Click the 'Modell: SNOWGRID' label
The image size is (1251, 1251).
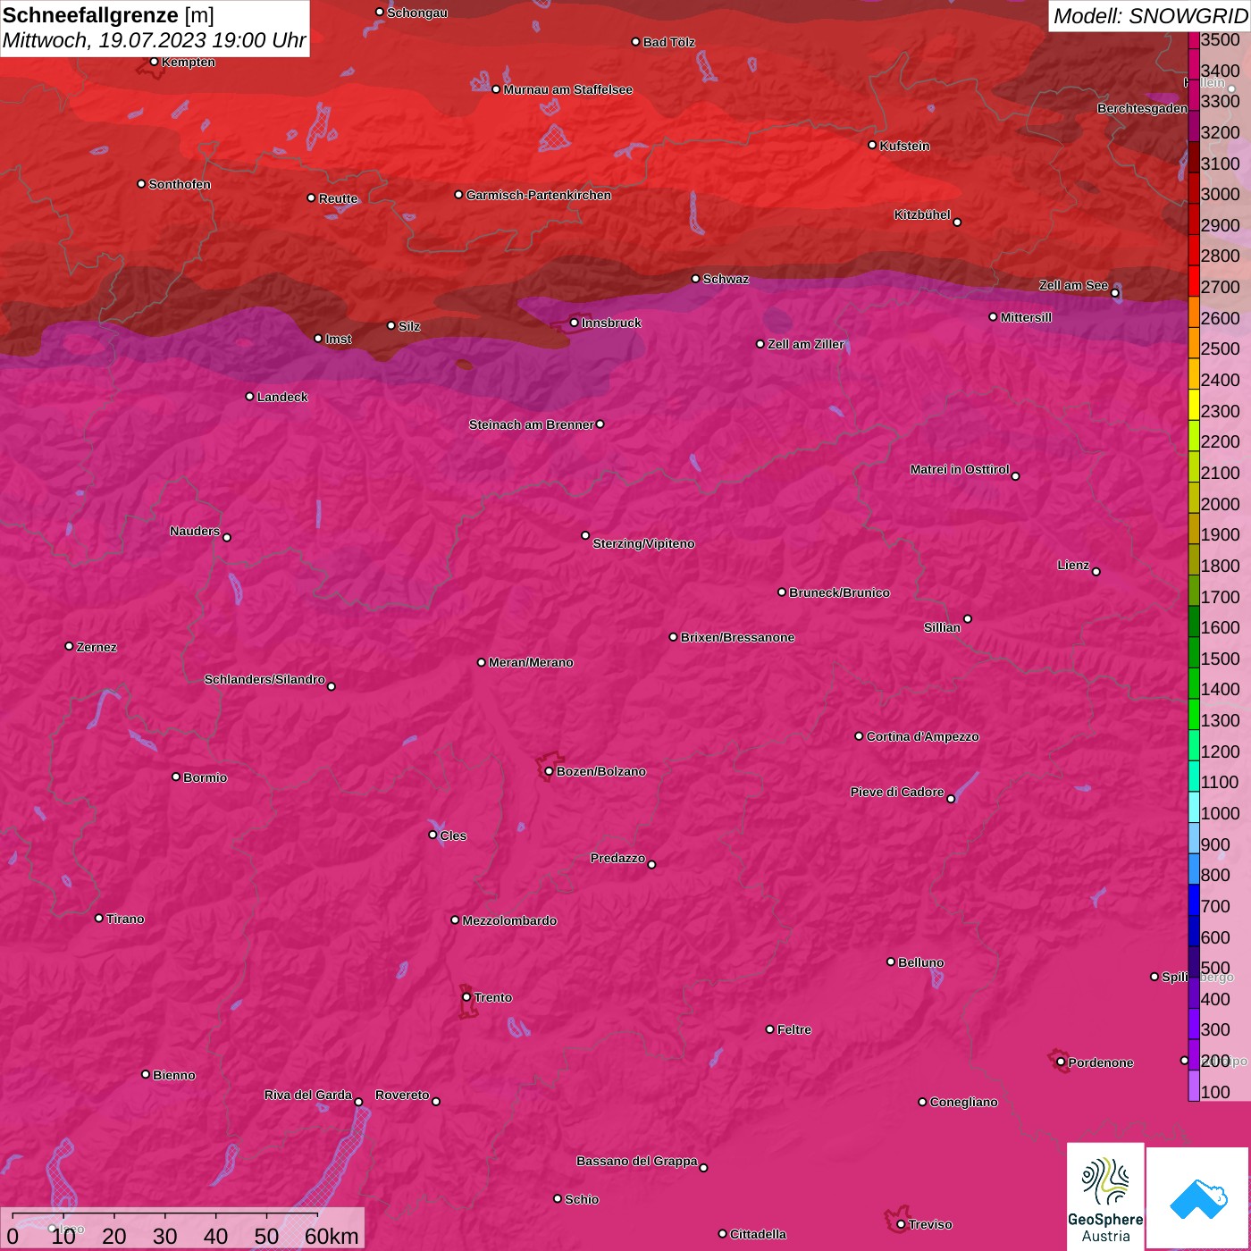tap(1149, 16)
